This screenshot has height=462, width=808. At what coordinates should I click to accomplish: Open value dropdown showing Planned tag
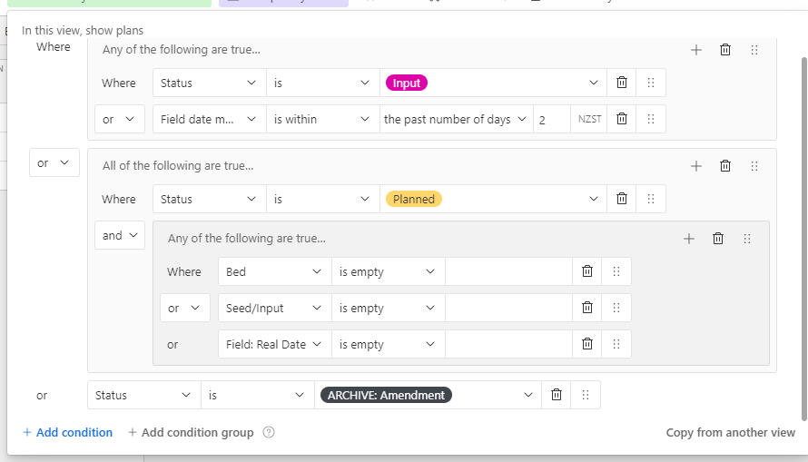pyautogui.click(x=493, y=199)
